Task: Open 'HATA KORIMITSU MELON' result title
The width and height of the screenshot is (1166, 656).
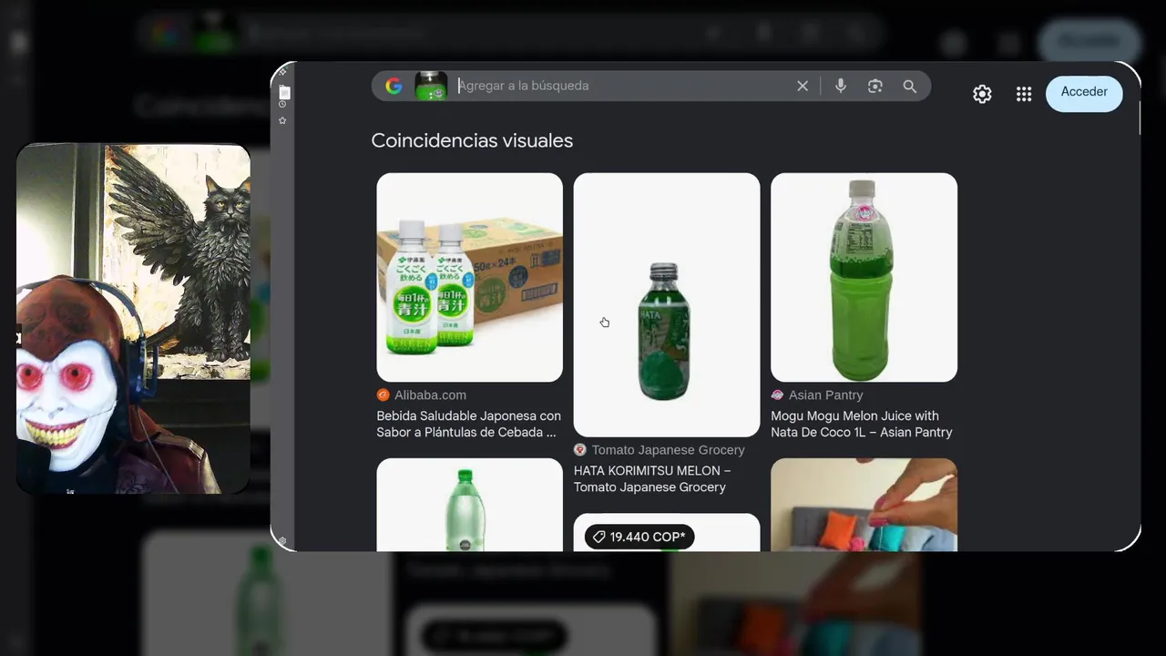Action: click(x=652, y=478)
